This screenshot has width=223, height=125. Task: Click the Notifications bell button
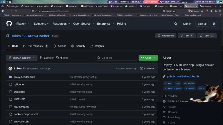pos(166,36)
